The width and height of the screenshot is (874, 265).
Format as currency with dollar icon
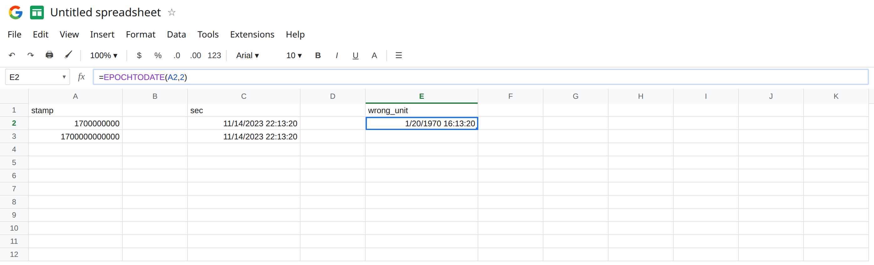point(139,55)
